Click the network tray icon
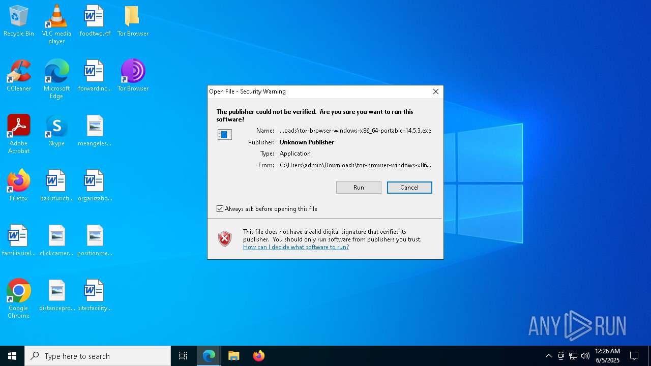Image resolution: width=651 pixels, height=366 pixels. [573, 356]
